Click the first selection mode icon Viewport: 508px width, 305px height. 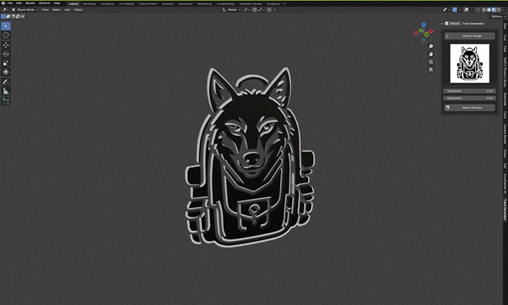click(x=3, y=16)
